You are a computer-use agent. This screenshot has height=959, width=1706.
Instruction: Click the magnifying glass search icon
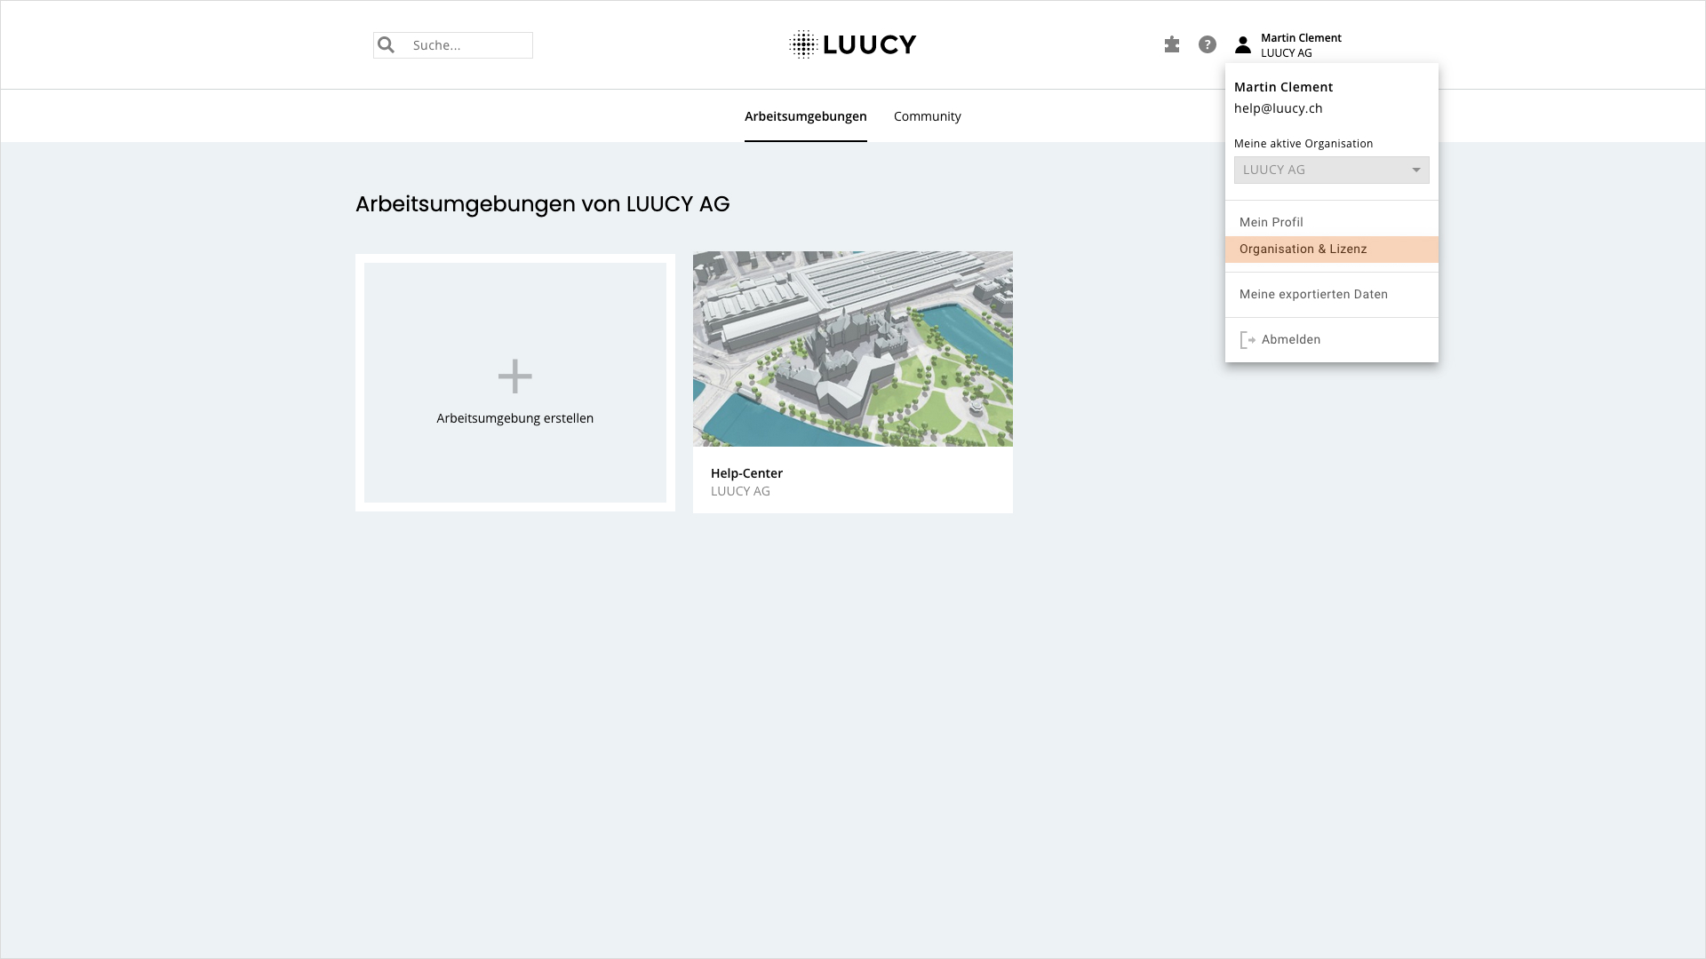(387, 44)
